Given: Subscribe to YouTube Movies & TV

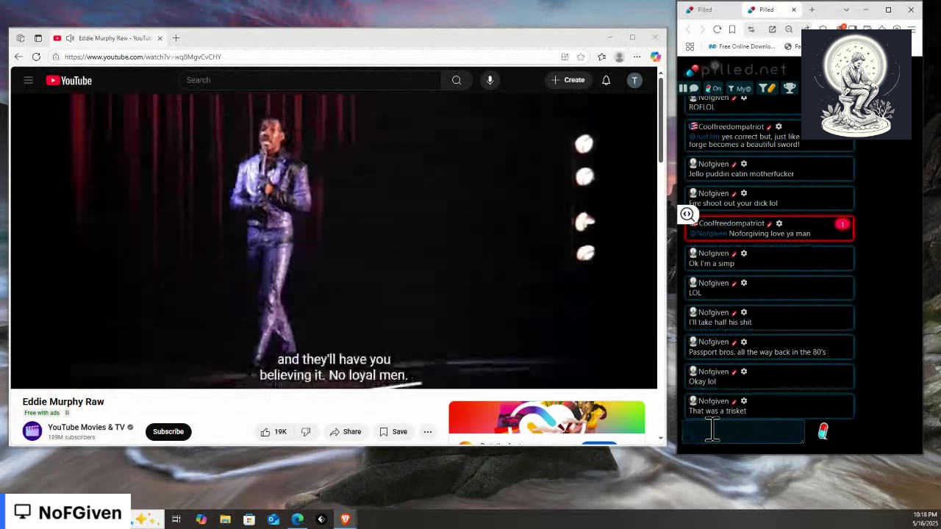Looking at the screenshot, I should tap(168, 432).
